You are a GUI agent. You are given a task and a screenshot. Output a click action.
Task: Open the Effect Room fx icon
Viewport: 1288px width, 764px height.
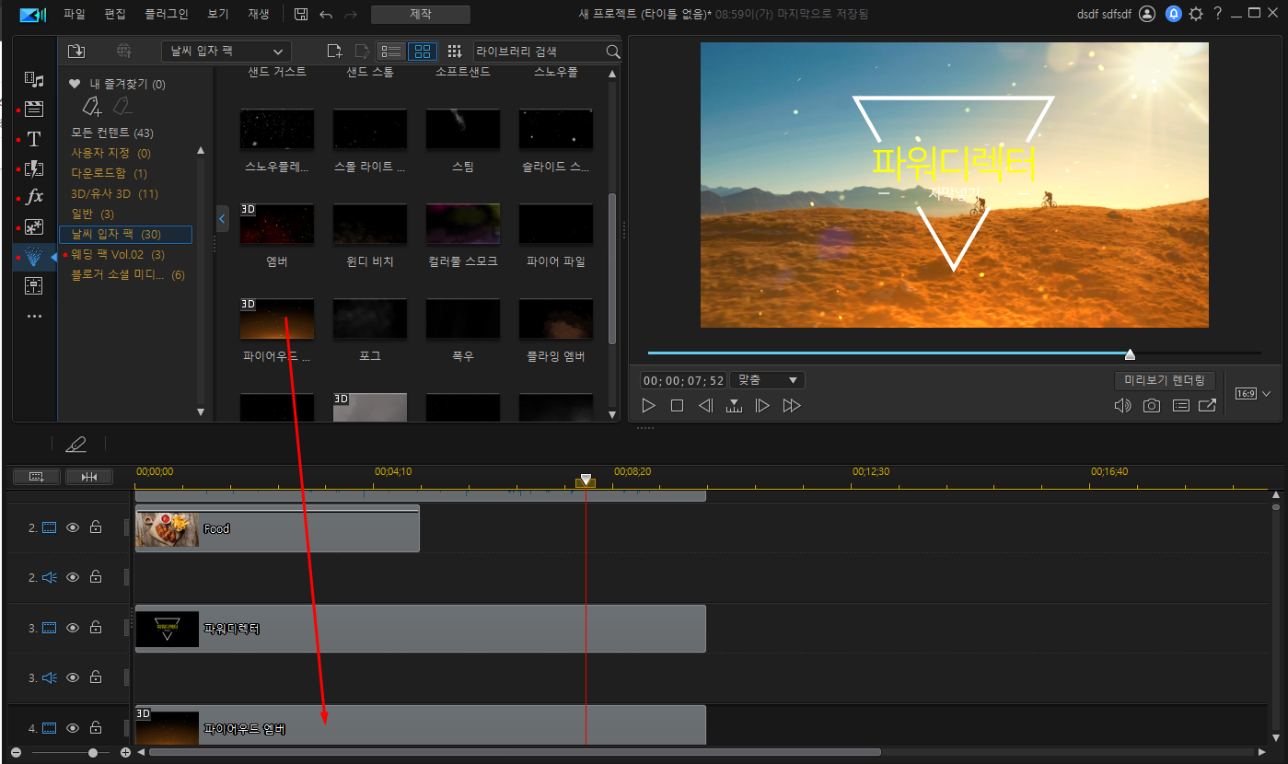pyautogui.click(x=34, y=196)
